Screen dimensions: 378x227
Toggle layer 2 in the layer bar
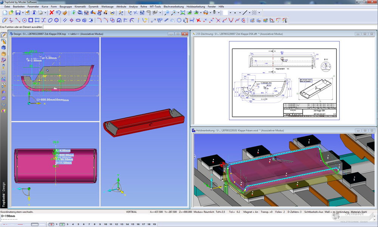click(x=62, y=224)
